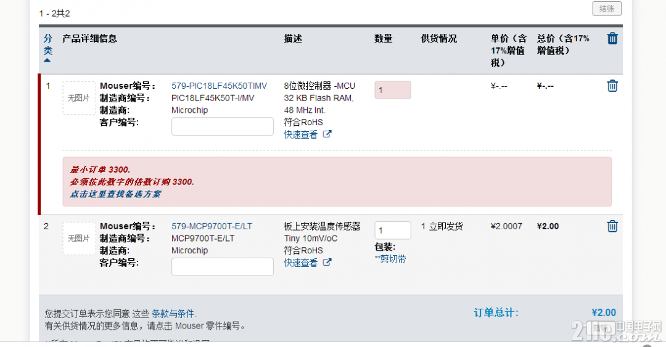Open external link icon for temperature sensor quick view

click(x=327, y=263)
